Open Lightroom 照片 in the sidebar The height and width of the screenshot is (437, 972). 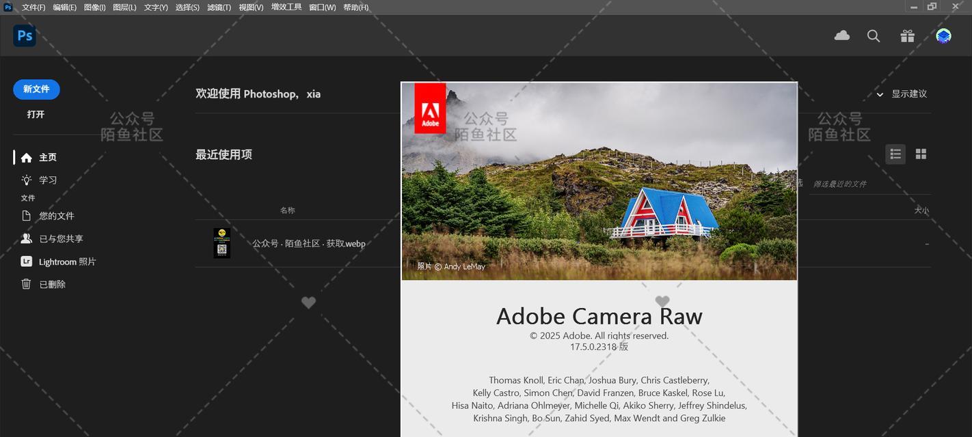[x=67, y=262]
